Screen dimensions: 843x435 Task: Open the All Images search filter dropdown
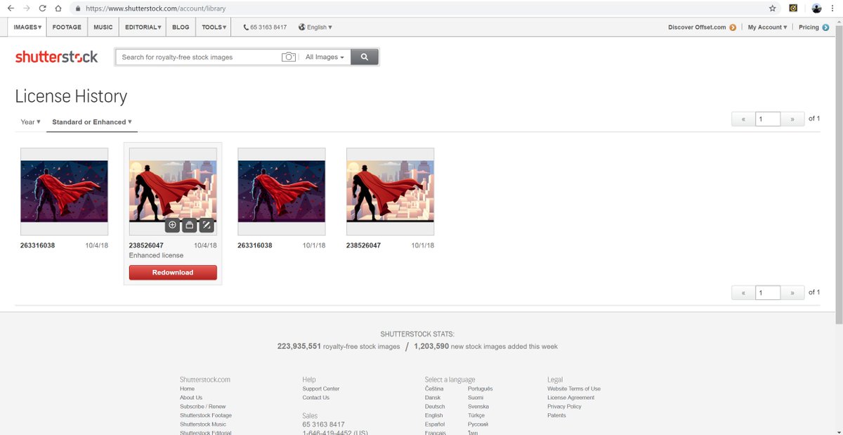(x=325, y=57)
